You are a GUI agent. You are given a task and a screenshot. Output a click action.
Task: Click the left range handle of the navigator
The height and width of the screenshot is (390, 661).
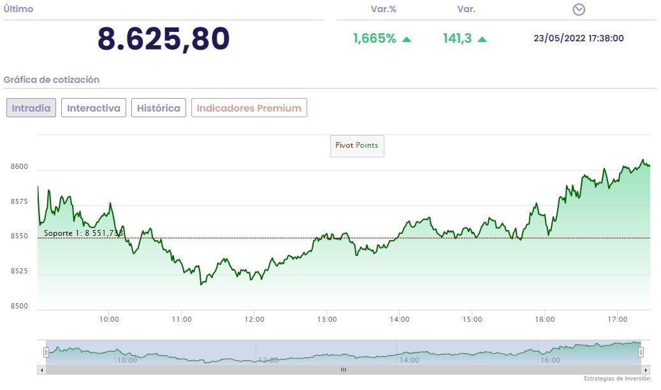click(x=46, y=352)
